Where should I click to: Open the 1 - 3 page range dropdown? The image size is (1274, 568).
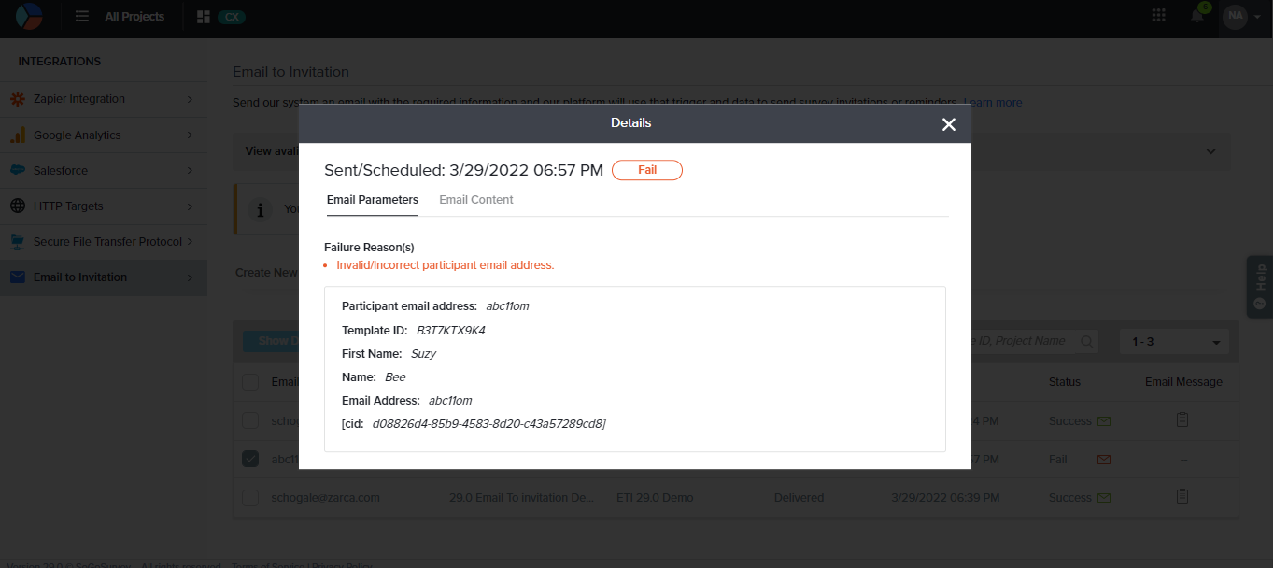1176,342
